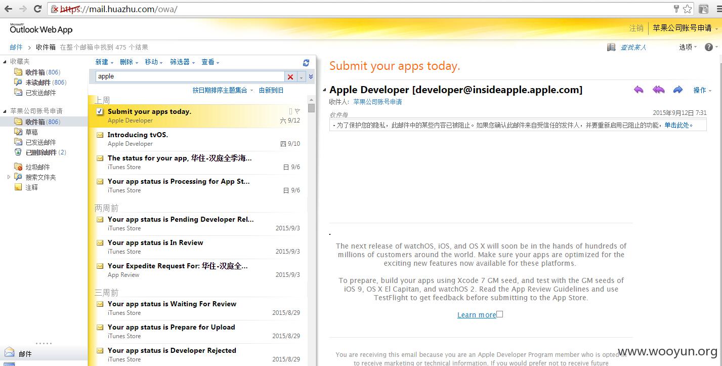The height and width of the screenshot is (366, 722).
Task: Expand the 搜索文件夹 node
Action: (x=9, y=177)
